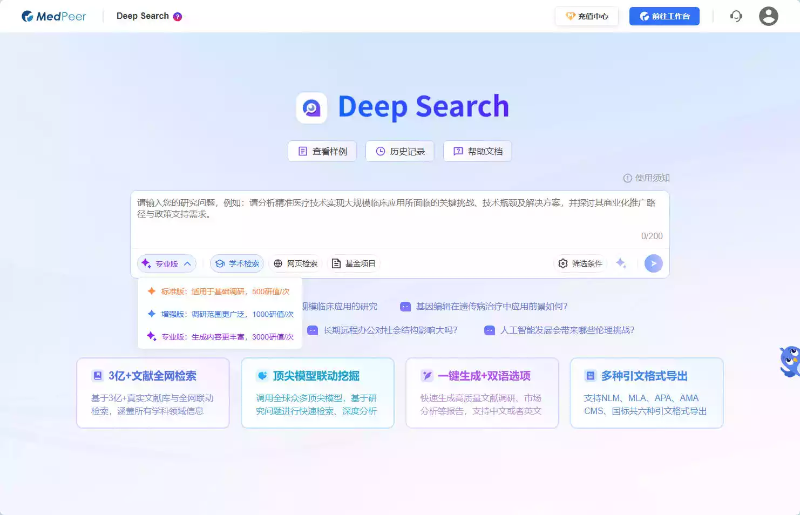Open the user profile avatar
Image resolution: width=800 pixels, height=515 pixels.
coord(769,16)
